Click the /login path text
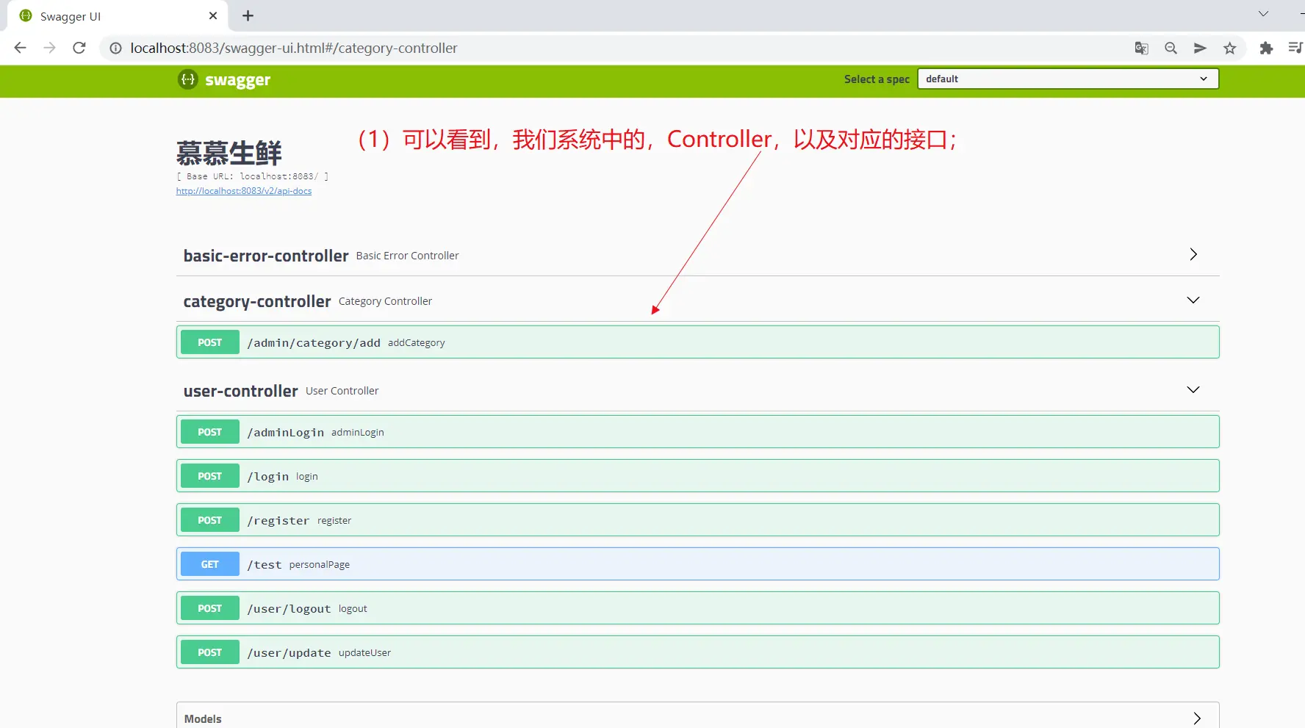This screenshot has width=1305, height=728. [268, 477]
